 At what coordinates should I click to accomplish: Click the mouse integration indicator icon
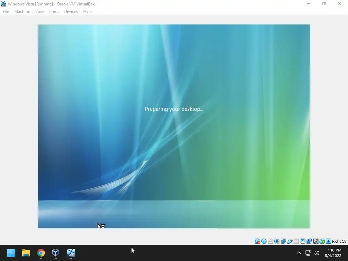[x=322, y=241]
